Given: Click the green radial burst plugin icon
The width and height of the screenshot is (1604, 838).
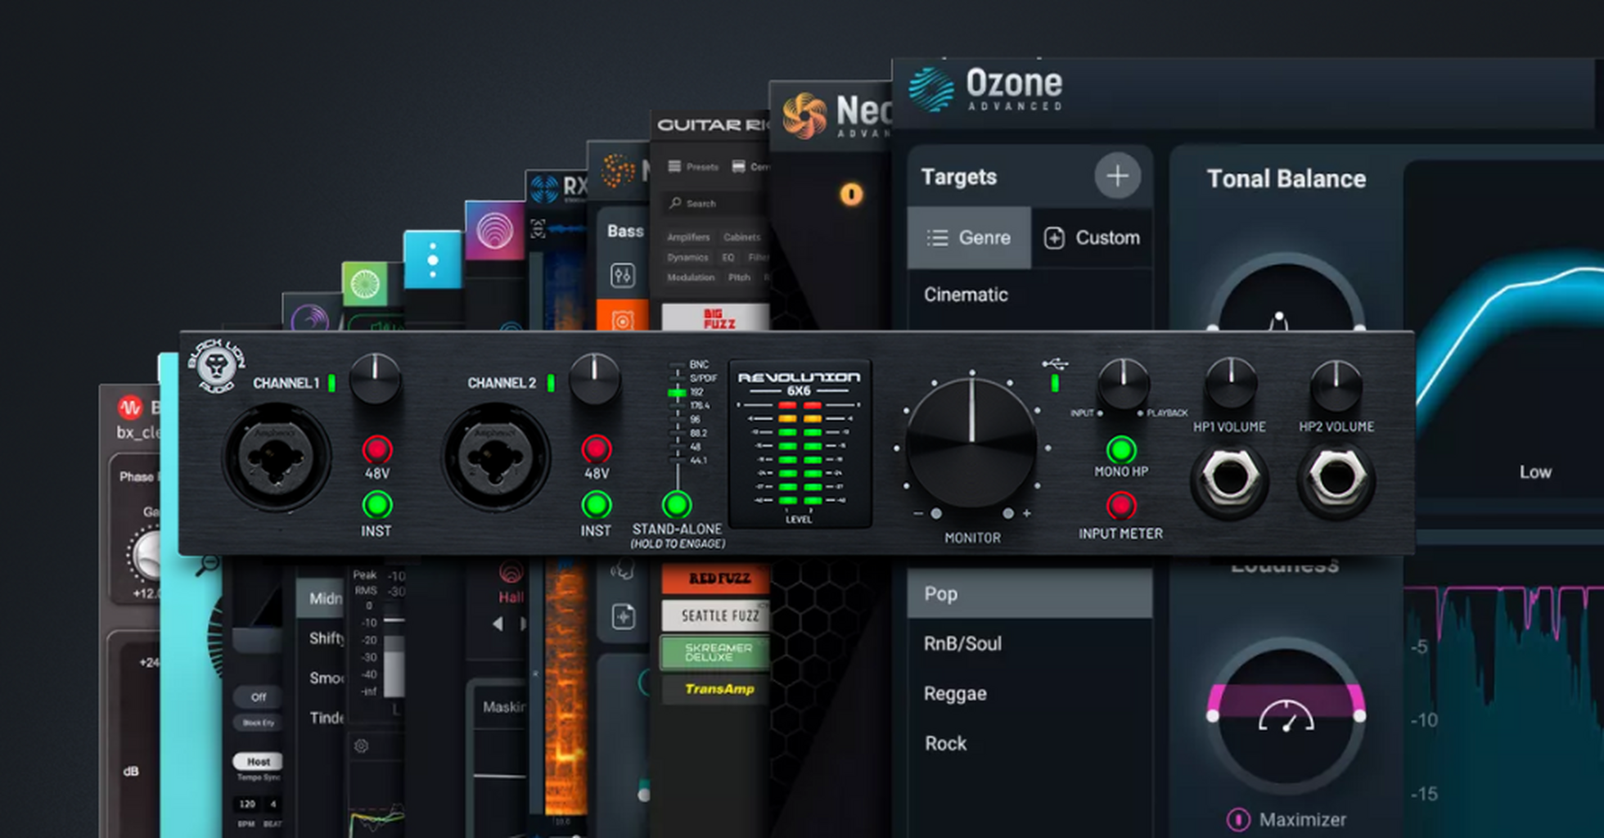Looking at the screenshot, I should pyautogui.click(x=365, y=284).
